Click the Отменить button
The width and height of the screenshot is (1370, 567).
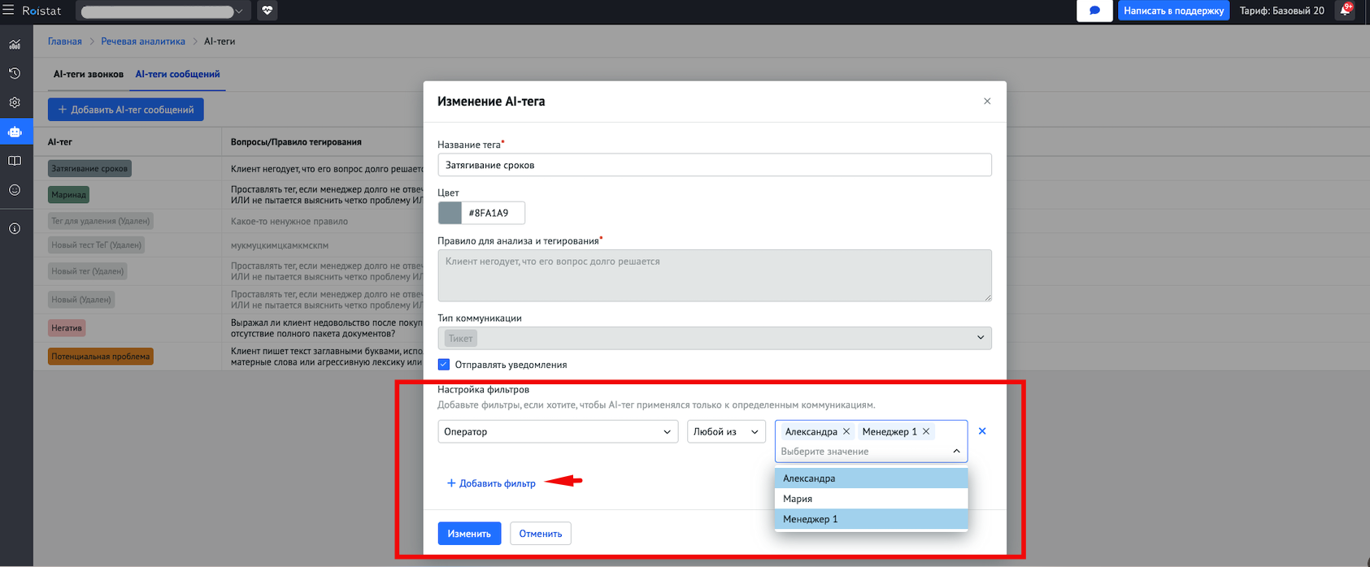(541, 534)
